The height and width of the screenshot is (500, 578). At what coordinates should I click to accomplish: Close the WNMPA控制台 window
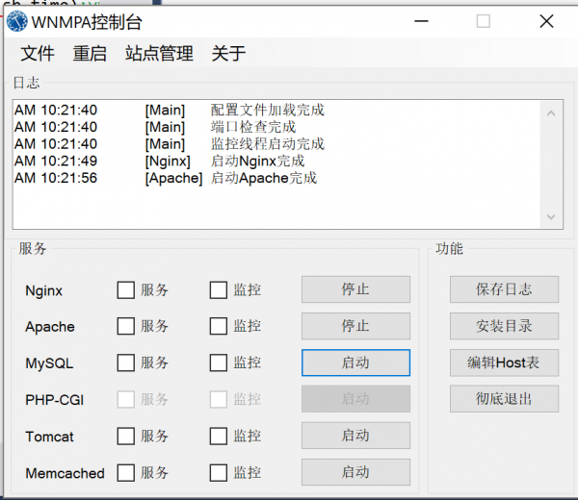(546, 21)
